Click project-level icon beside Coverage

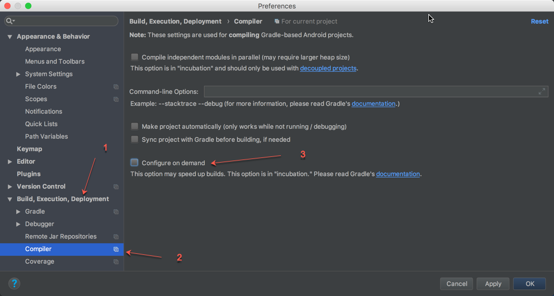pyautogui.click(x=116, y=262)
